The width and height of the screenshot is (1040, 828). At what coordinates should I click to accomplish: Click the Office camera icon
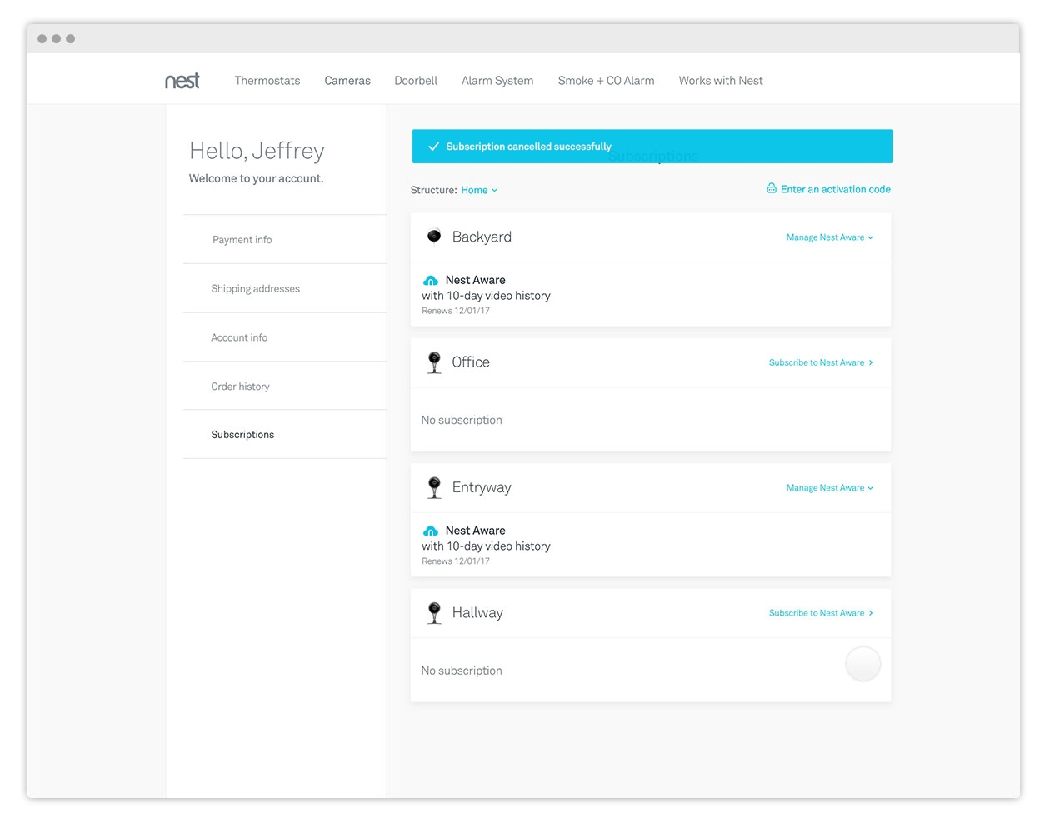point(434,362)
